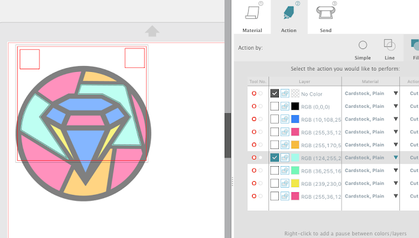Enable the RGB (255,36,12 layer checkbox

(274, 196)
